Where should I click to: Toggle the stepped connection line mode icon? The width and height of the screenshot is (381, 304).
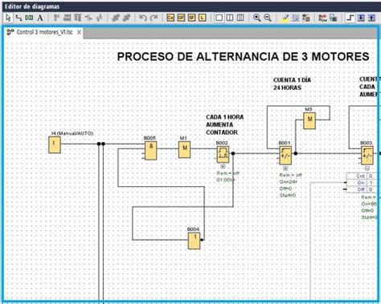click(x=350, y=18)
